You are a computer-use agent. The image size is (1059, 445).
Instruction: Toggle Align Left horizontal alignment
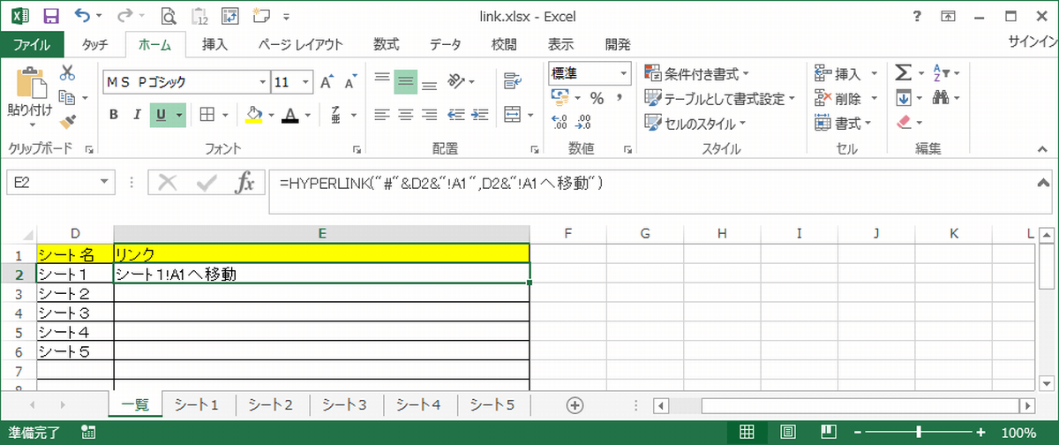[382, 114]
